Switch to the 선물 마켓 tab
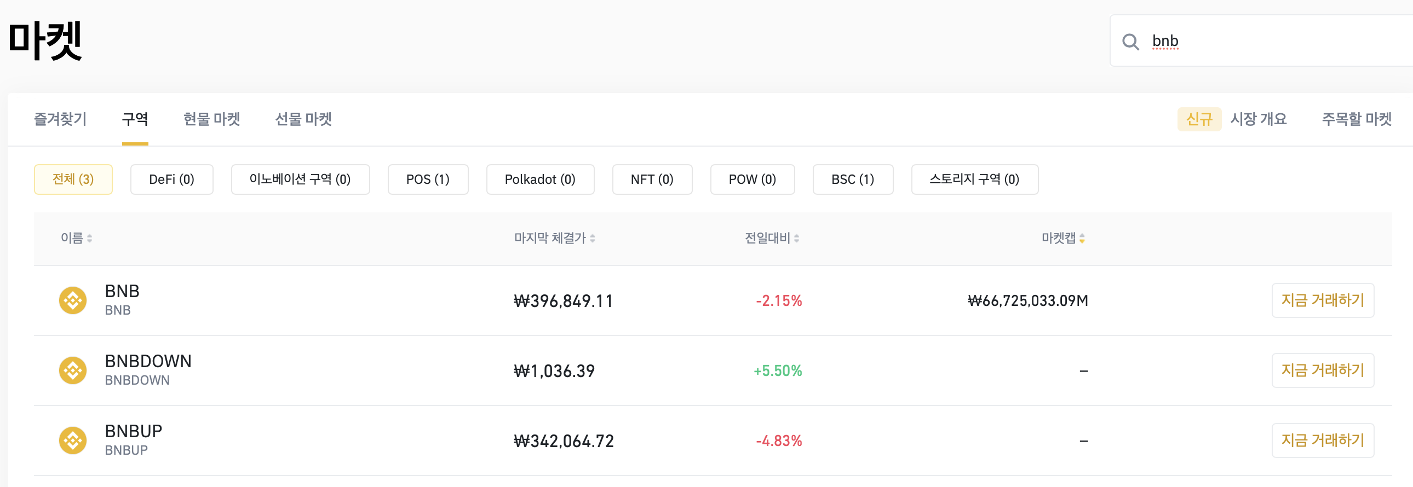This screenshot has height=487, width=1413. pos(303,119)
